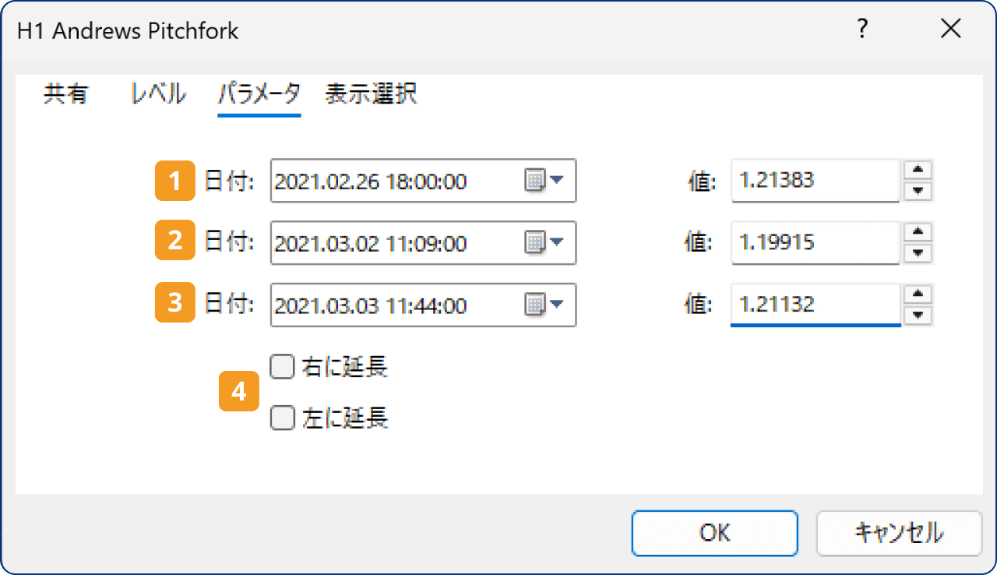The width and height of the screenshot is (997, 575).
Task: Enable the 左に延長 checkbox
Action: (282, 418)
